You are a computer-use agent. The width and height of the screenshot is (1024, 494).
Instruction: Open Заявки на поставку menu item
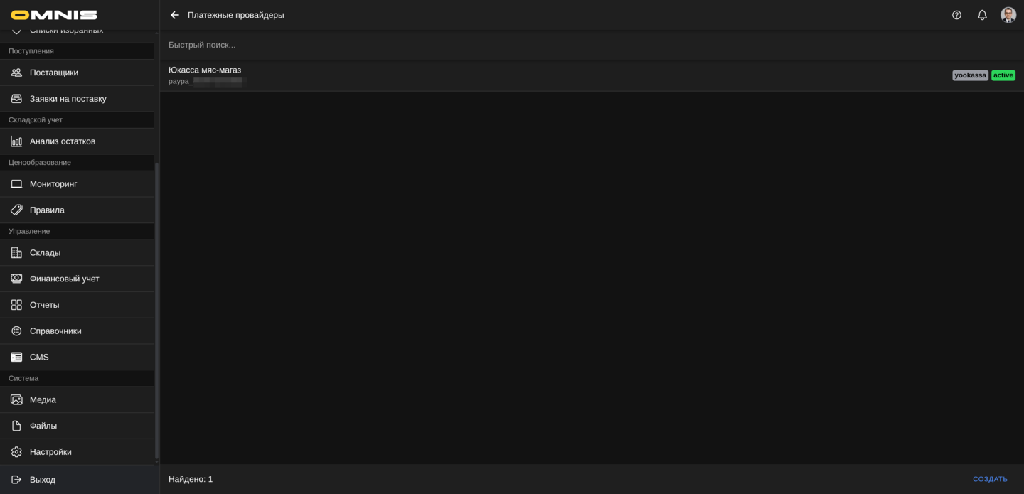pos(68,99)
